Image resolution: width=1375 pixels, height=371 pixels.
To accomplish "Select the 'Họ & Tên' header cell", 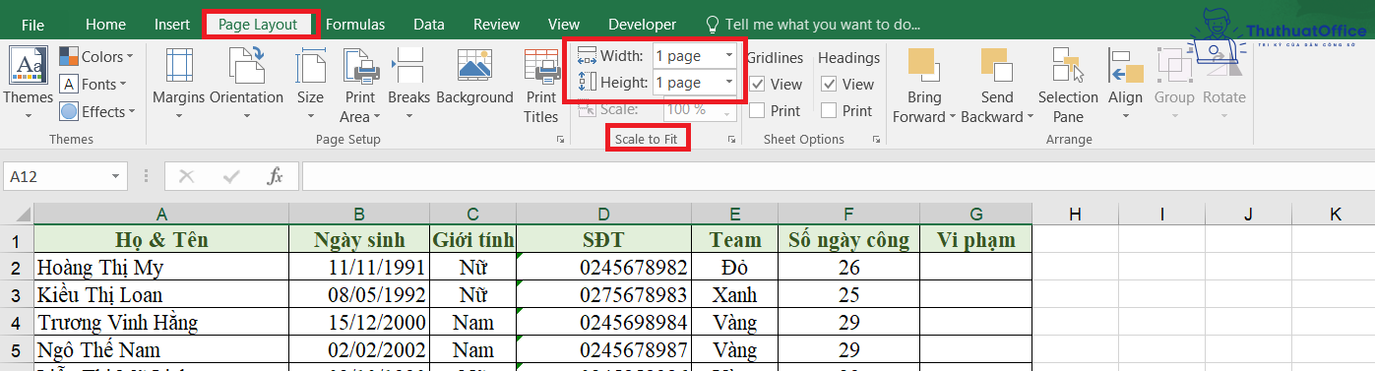I will [x=161, y=239].
